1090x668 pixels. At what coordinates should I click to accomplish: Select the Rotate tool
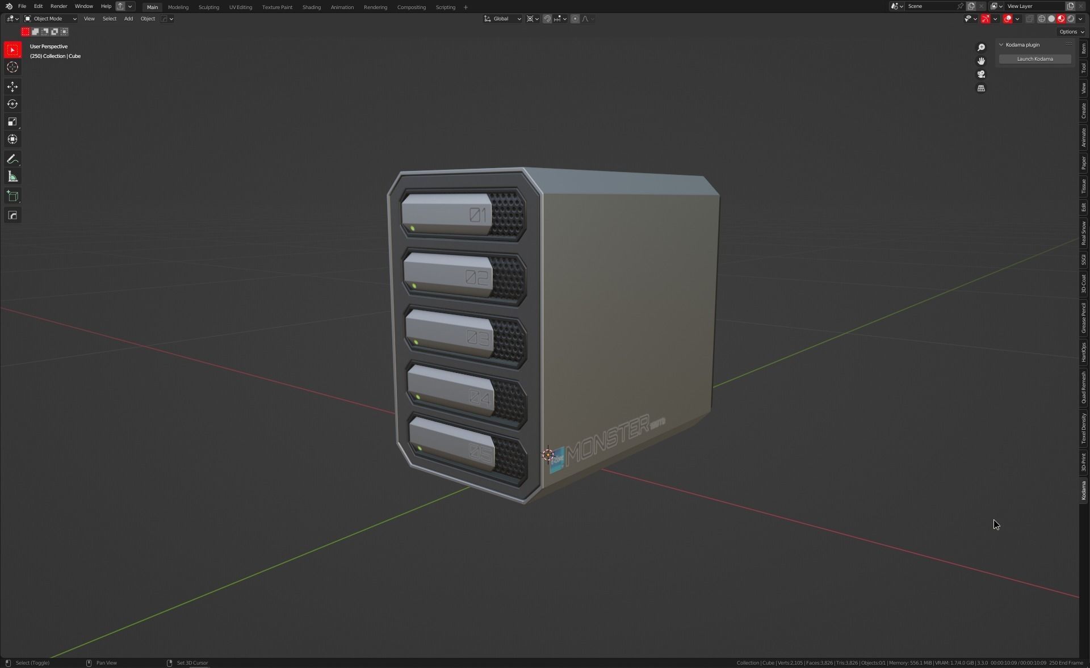pyautogui.click(x=12, y=104)
